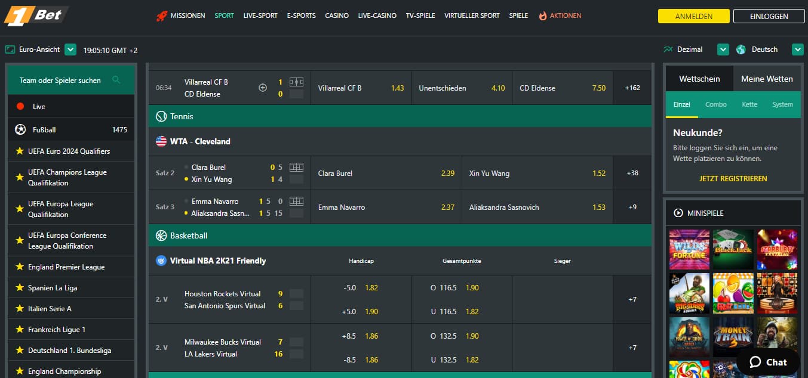Viewport: 808px width, 378px height.
Task: Open court tracker icon for Emma Navarro match
Action: [296, 201]
